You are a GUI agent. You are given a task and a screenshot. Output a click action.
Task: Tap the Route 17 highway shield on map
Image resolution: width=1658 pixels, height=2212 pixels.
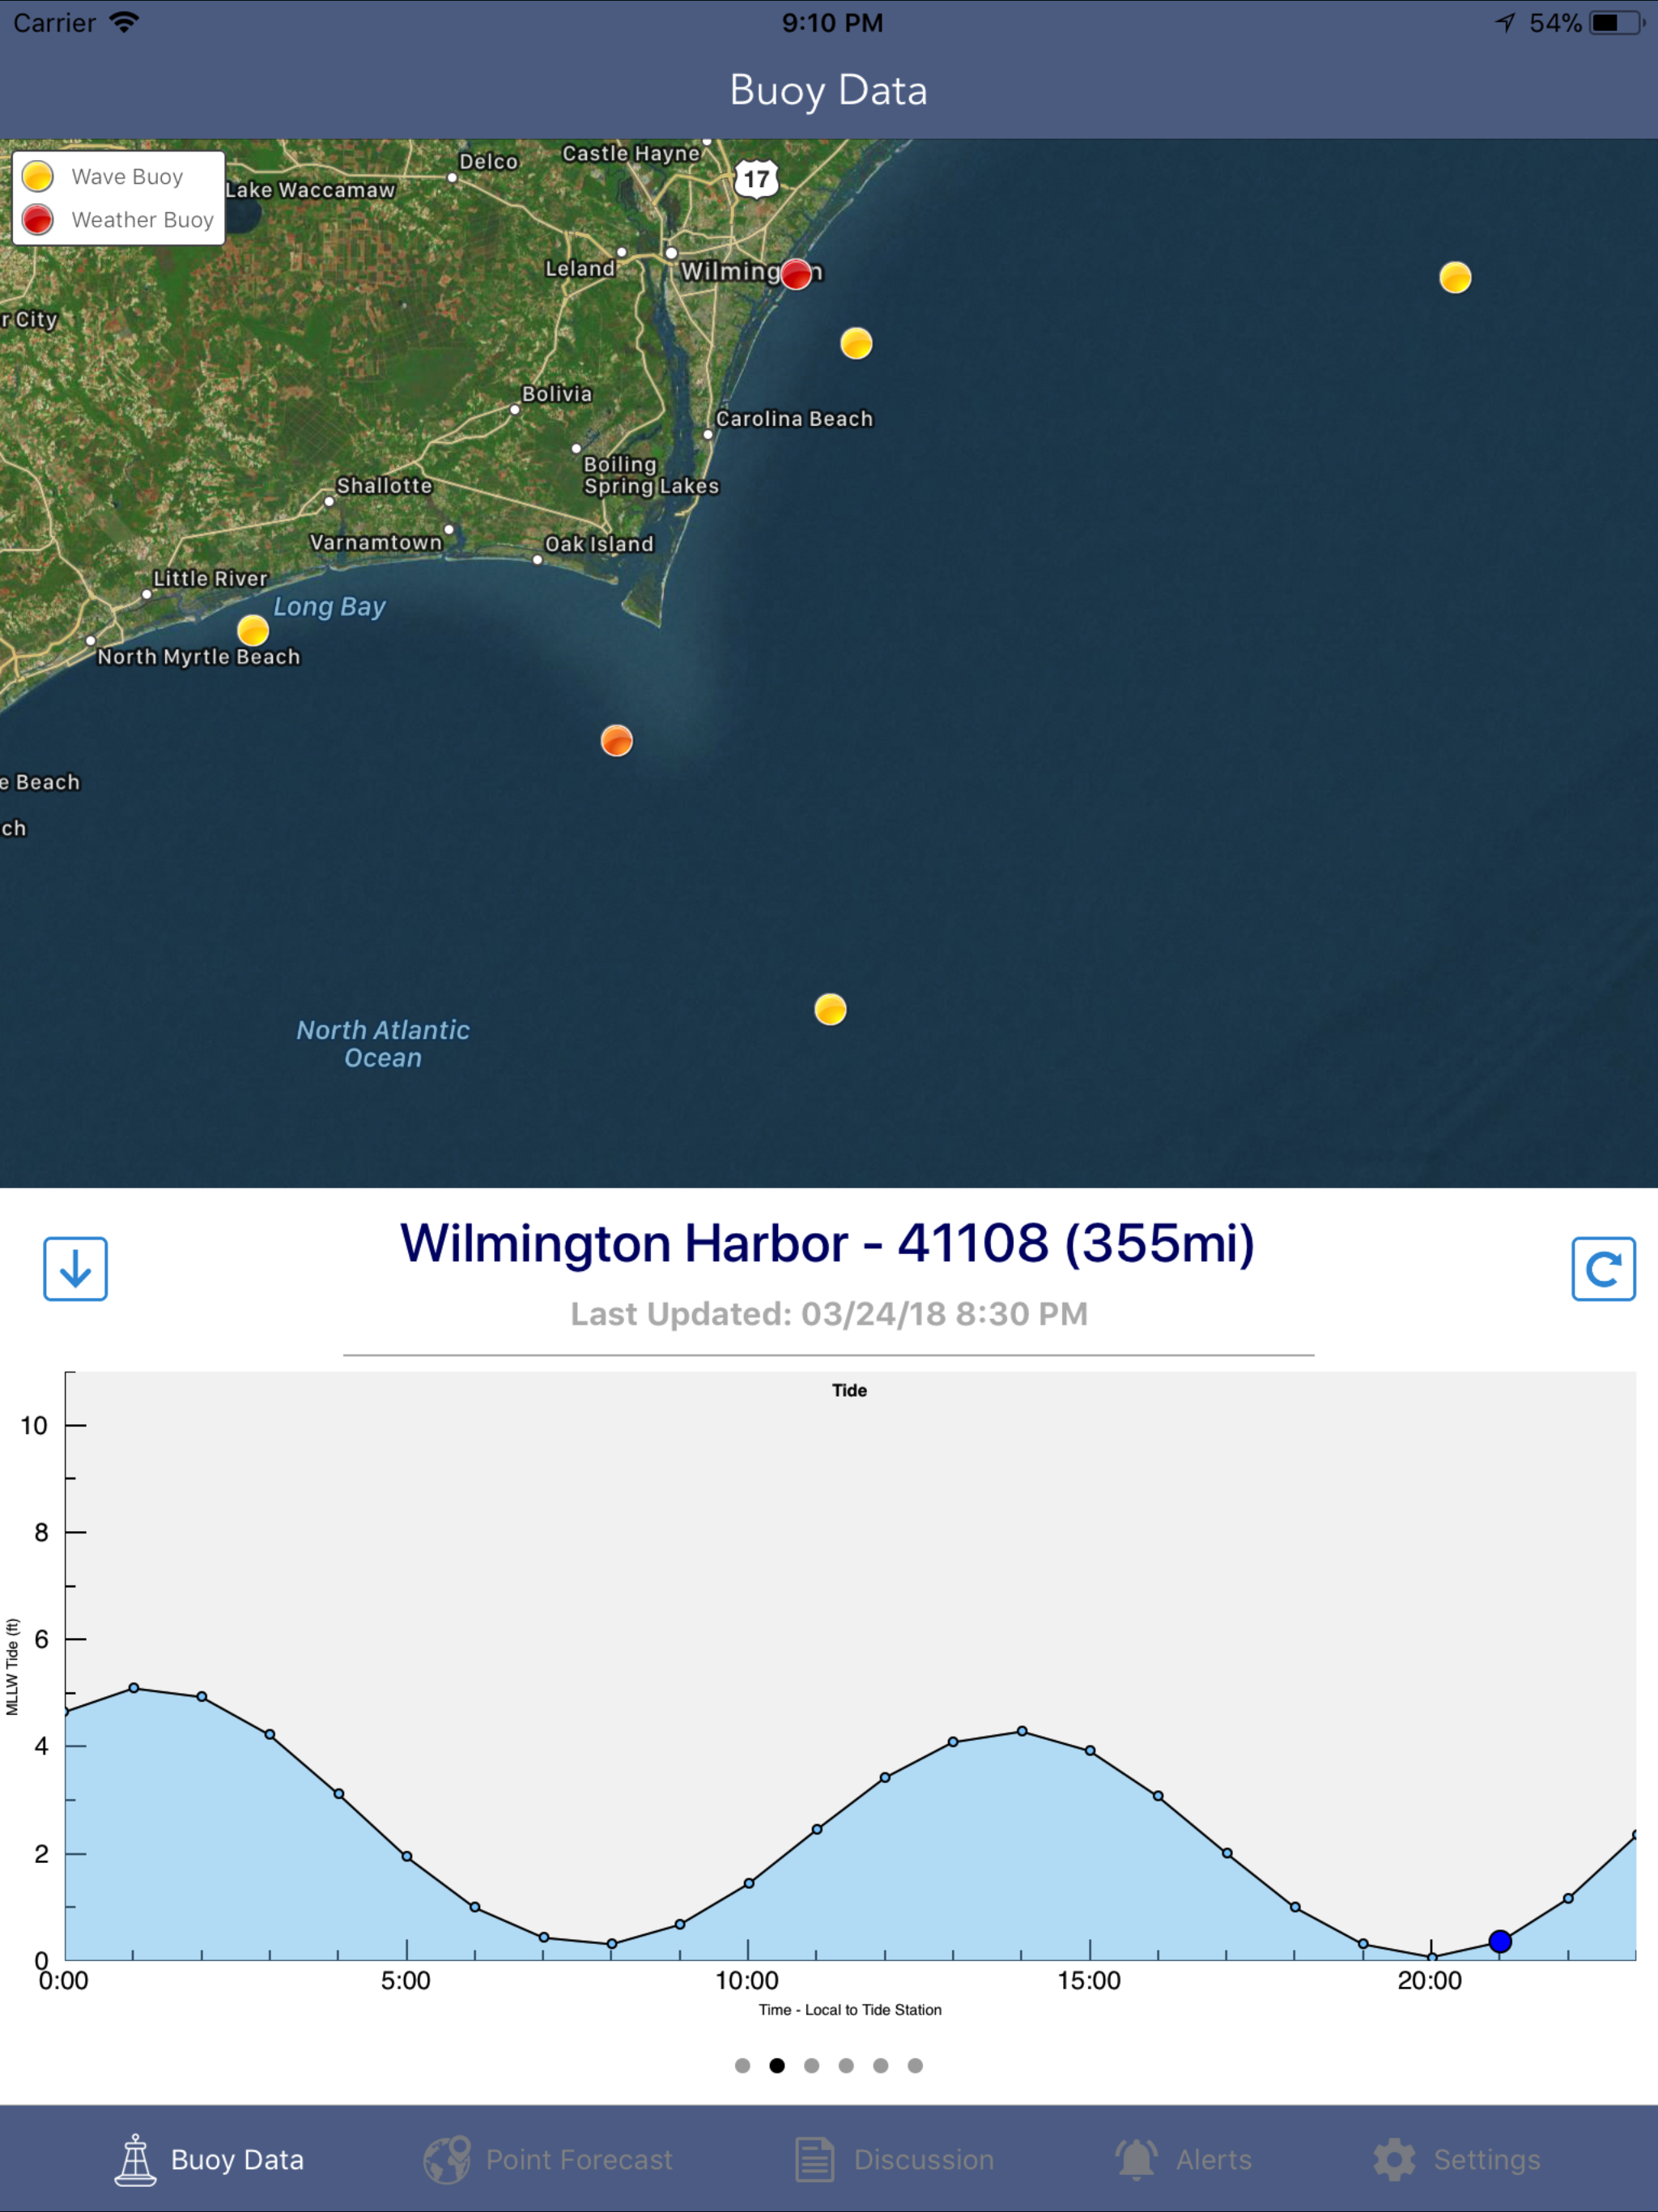[757, 179]
